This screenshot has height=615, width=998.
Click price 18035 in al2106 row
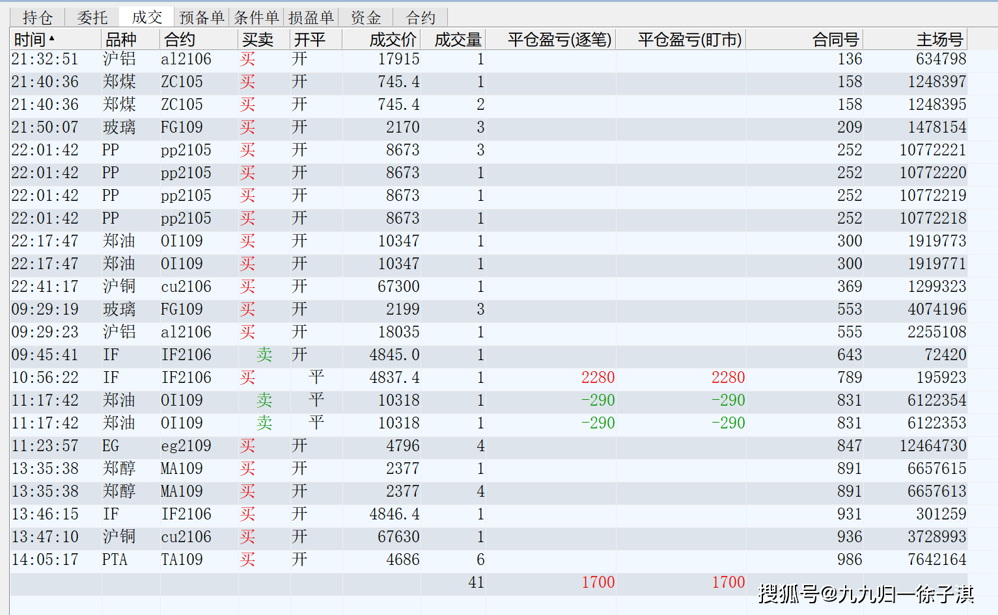[x=398, y=332]
